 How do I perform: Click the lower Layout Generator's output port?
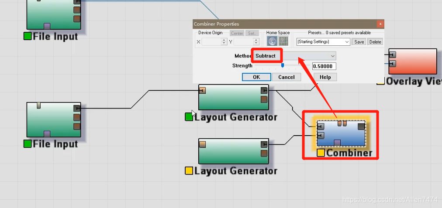coord(264,144)
